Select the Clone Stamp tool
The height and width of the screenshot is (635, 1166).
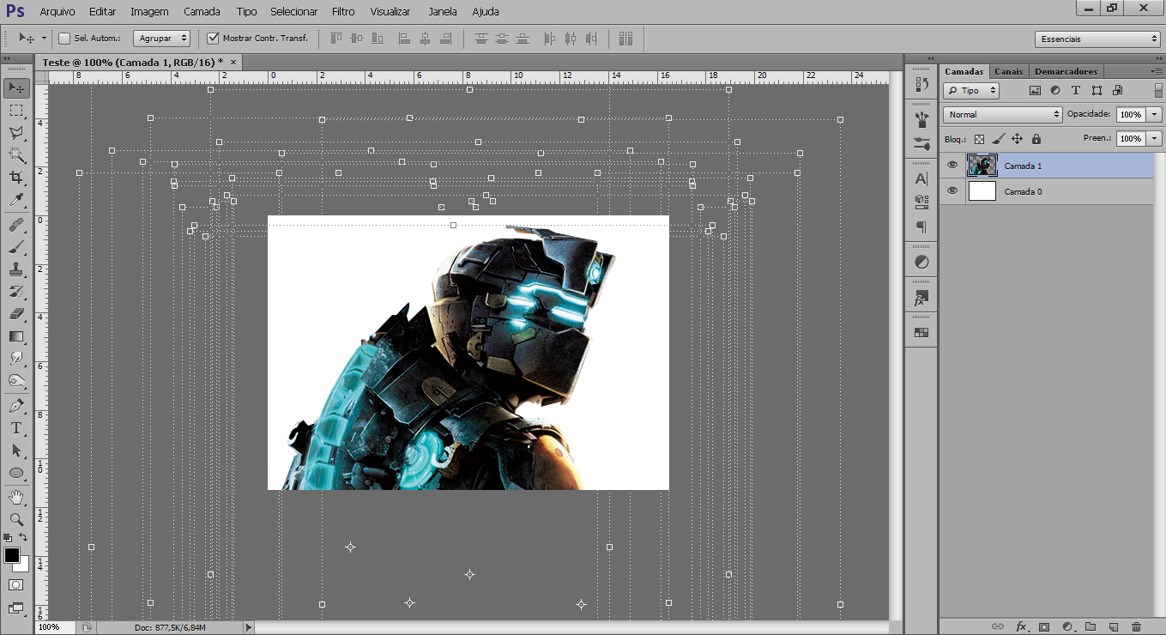[16, 269]
